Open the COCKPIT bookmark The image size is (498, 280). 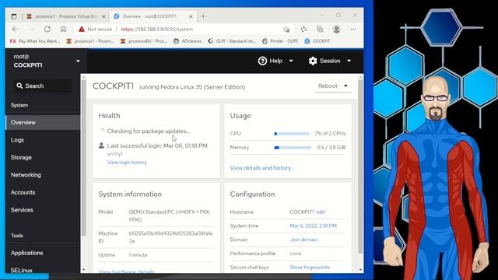(x=317, y=41)
